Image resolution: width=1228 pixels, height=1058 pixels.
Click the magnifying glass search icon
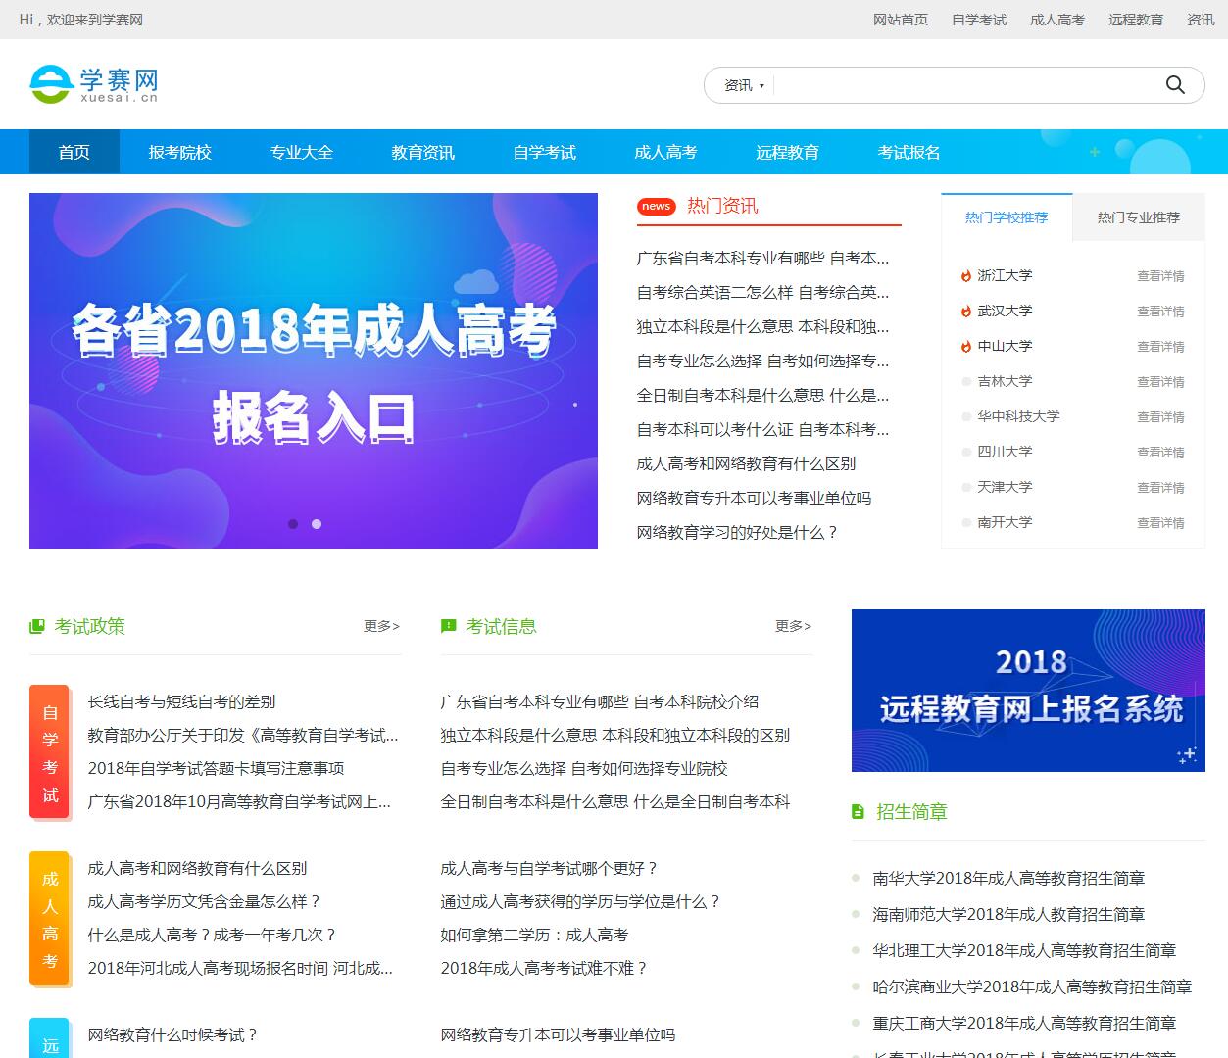click(x=1175, y=85)
